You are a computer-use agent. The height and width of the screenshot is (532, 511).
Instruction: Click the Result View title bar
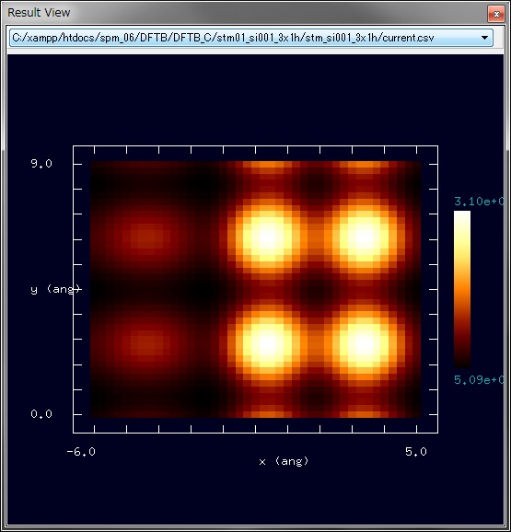coord(244,13)
